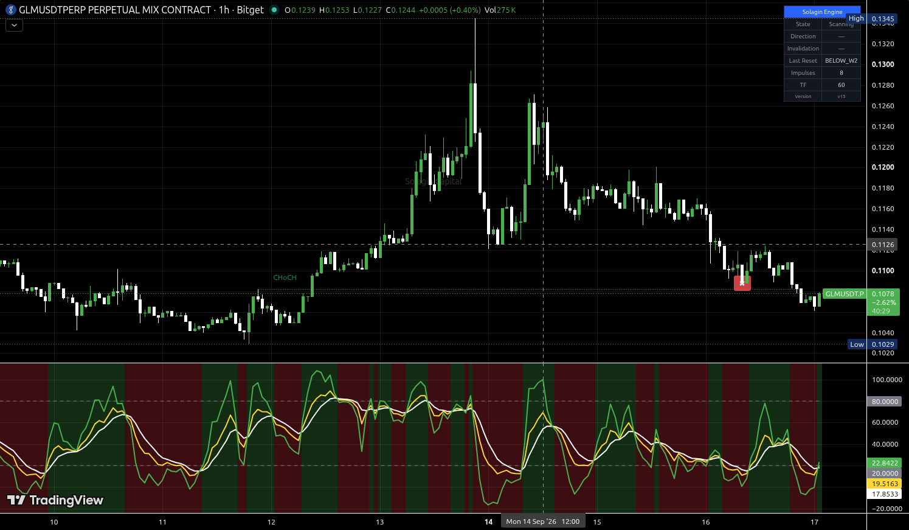Click the 20.0000 oscillator level label
The height and width of the screenshot is (530, 909).
coord(885,473)
